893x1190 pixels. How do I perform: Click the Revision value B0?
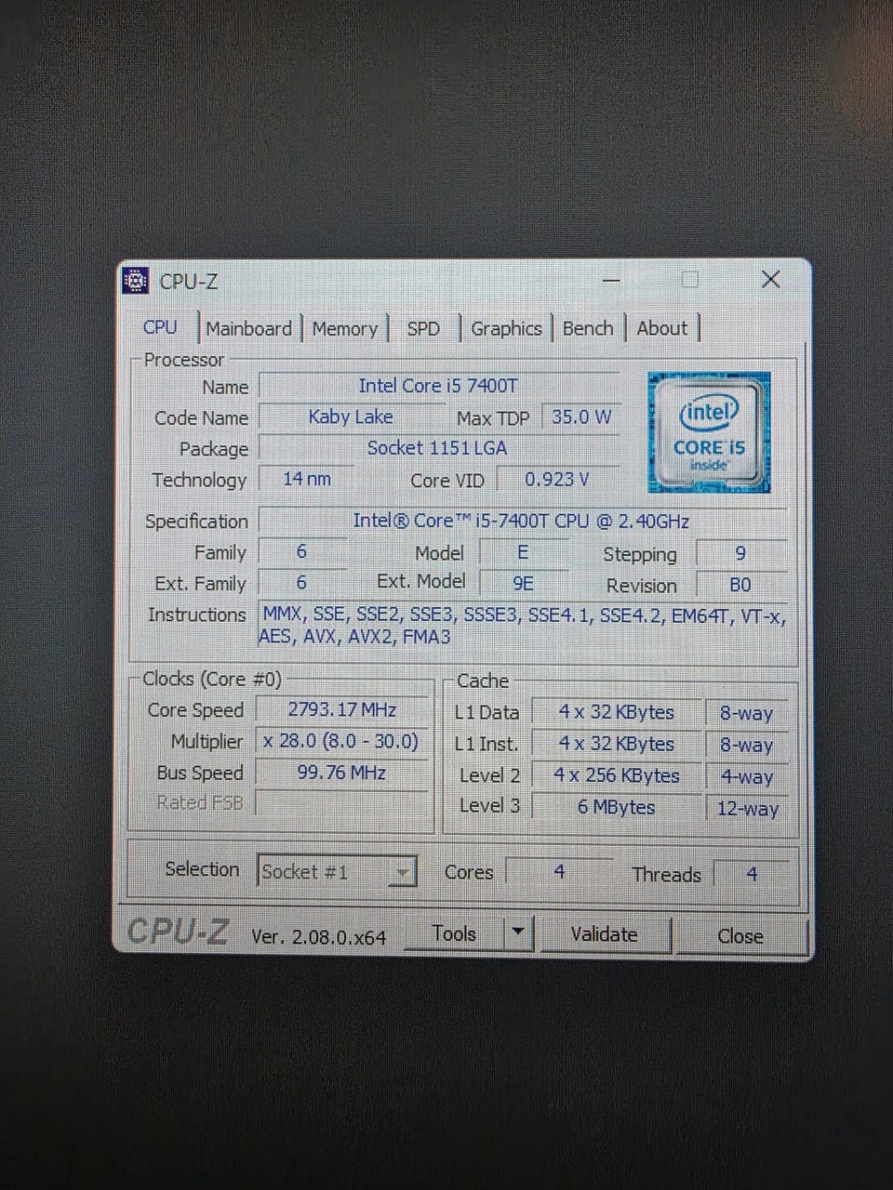[741, 585]
